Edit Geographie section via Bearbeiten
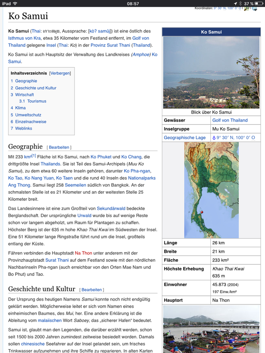This screenshot has width=265, height=353. [x=59, y=147]
